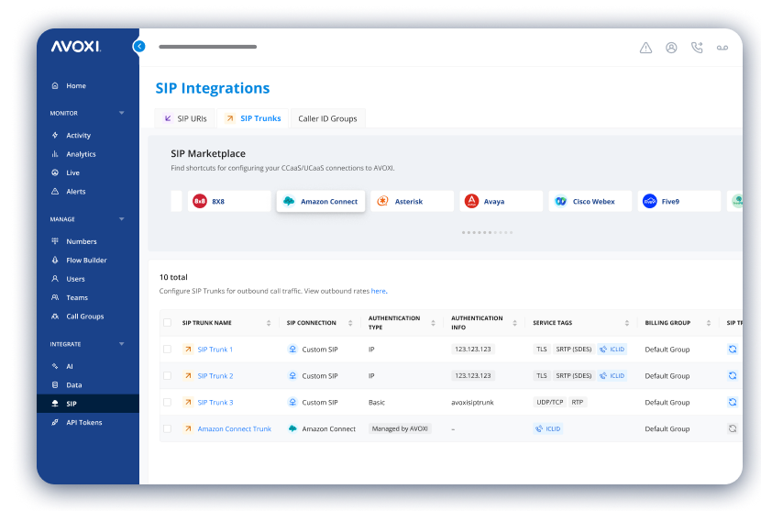Click the phone call icon in header
761x511 pixels.
[x=697, y=48]
